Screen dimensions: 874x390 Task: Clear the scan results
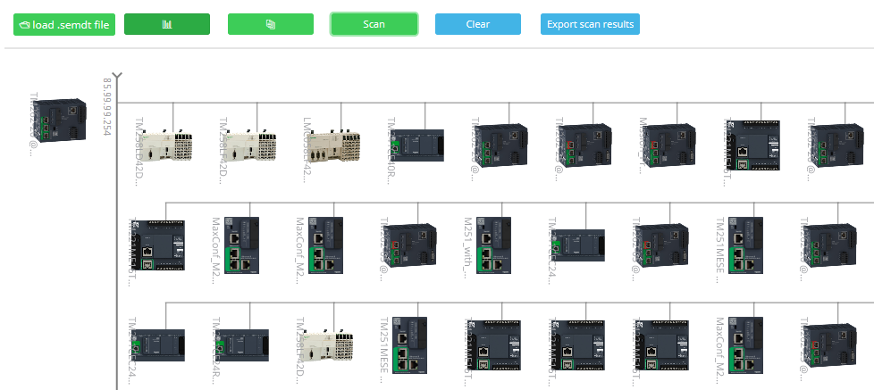[x=478, y=24]
